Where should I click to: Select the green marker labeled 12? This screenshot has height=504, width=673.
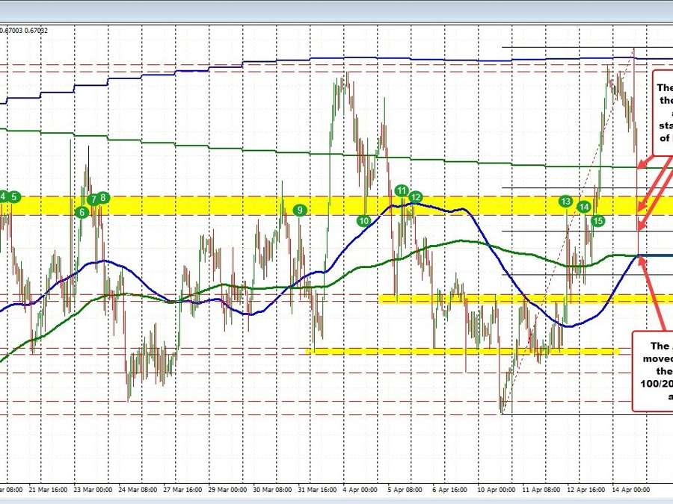tap(416, 197)
